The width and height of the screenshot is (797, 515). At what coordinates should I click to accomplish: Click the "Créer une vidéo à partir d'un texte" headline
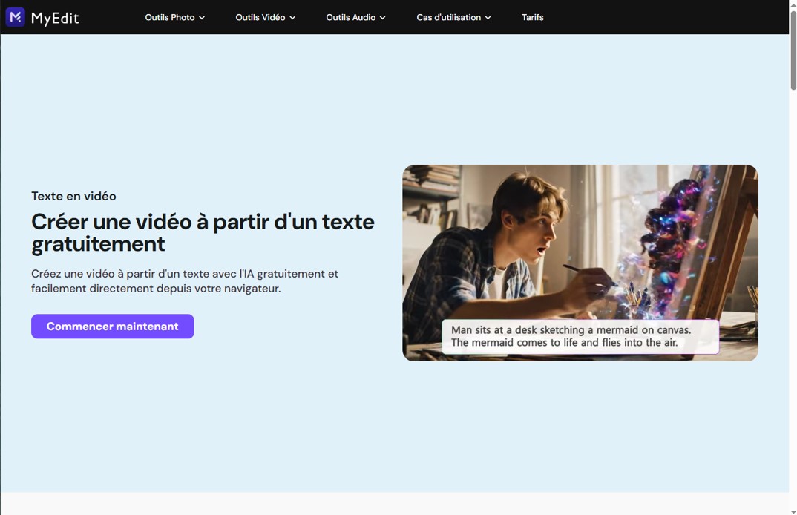point(203,233)
